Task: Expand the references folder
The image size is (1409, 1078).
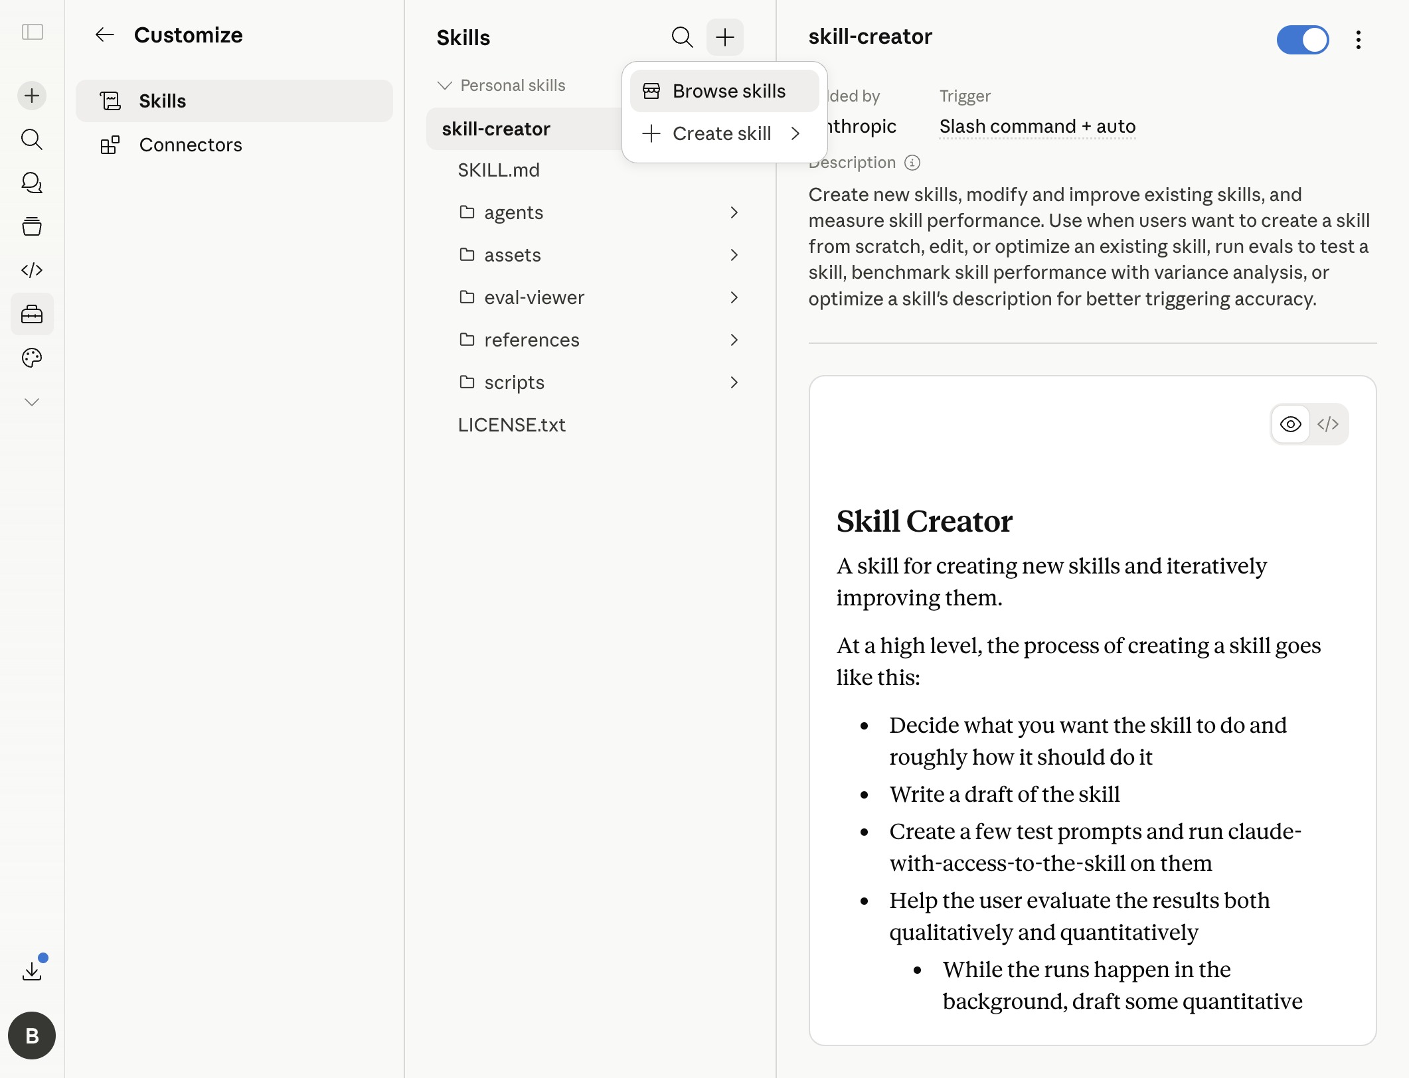Action: point(734,340)
